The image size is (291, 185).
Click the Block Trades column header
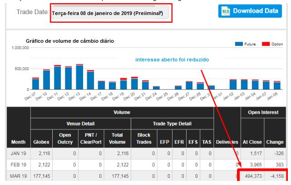tap(143, 139)
